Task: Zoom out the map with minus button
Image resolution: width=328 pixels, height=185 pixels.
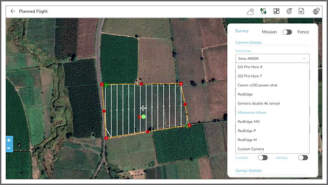Action: click(x=9, y=148)
